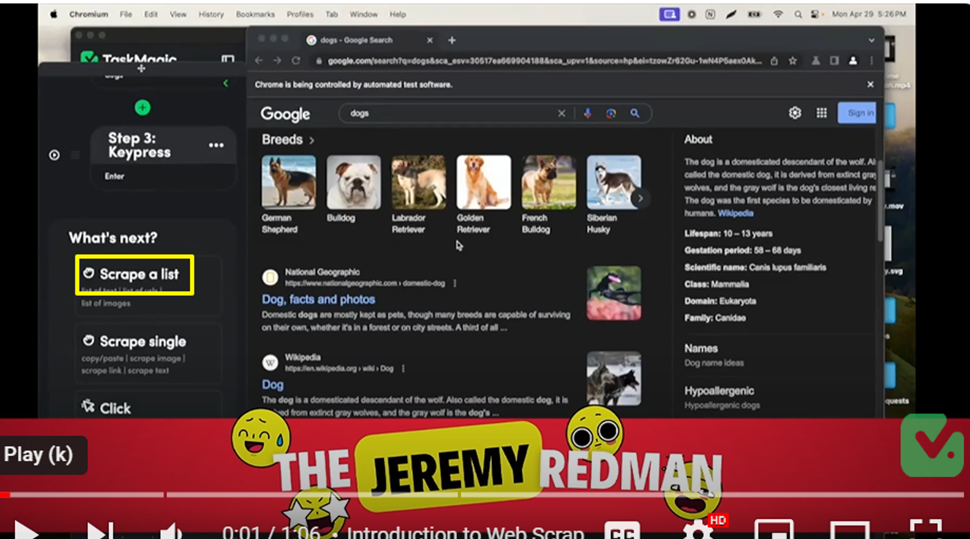Viewport: 970px width, 539px height.
Task: Toggle closed captions CC button
Action: (622, 531)
